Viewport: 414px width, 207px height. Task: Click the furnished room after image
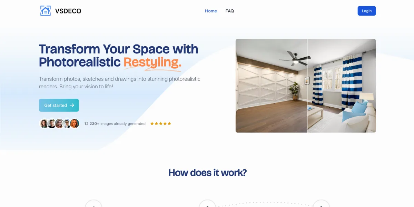pyautogui.click(x=342, y=86)
